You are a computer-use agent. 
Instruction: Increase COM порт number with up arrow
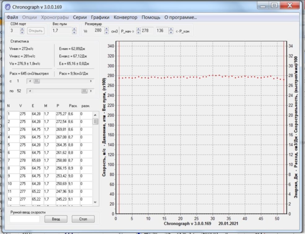pos(22,29)
